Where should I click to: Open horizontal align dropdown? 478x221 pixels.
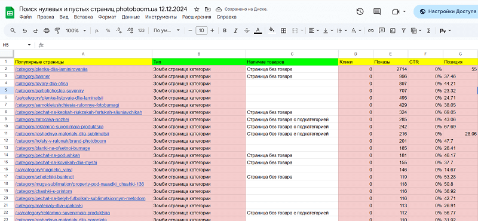pyautogui.click(x=314, y=30)
